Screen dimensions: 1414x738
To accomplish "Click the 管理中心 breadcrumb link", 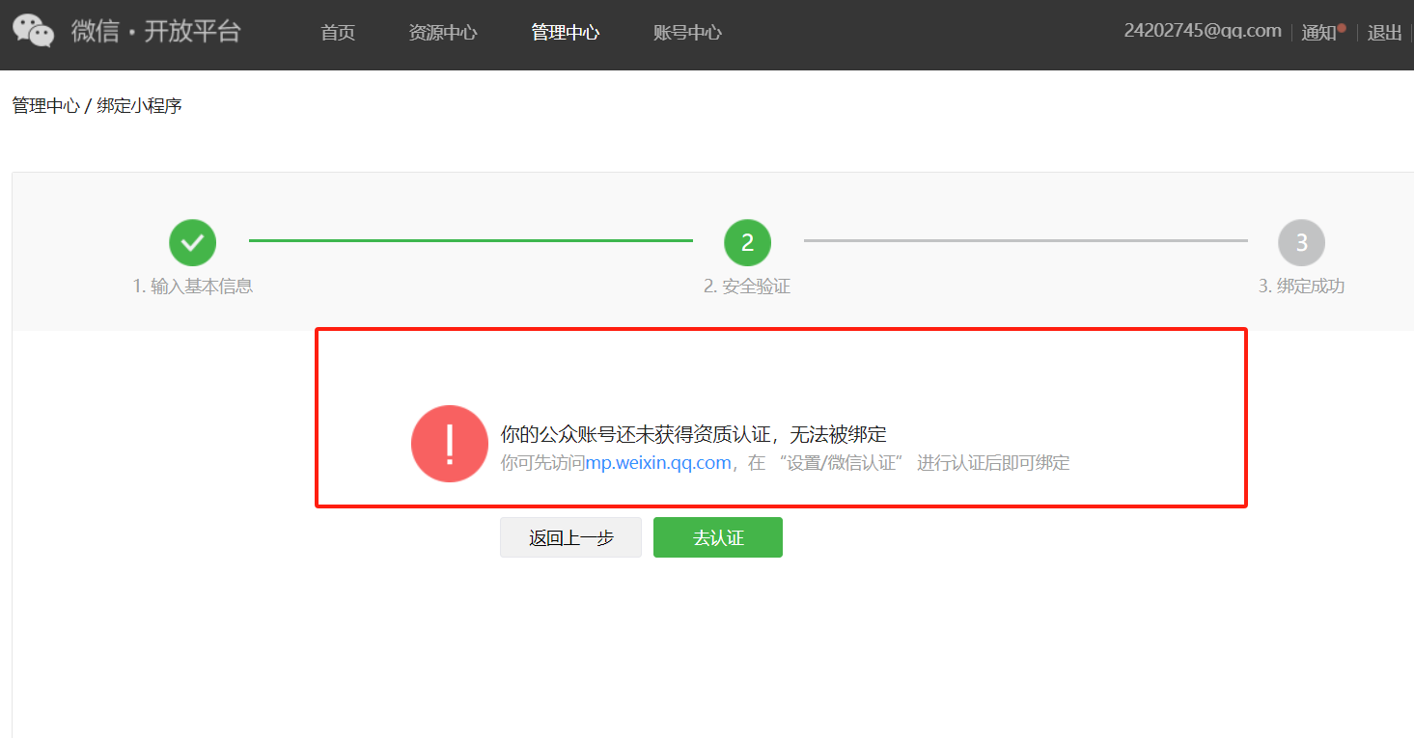I will [x=45, y=106].
